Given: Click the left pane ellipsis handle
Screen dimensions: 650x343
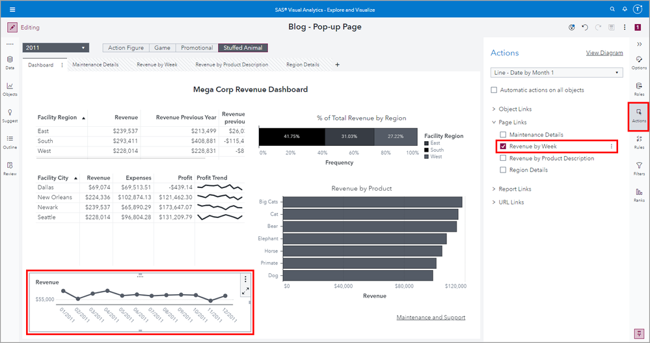Looking at the screenshot, I should tap(10, 44).
